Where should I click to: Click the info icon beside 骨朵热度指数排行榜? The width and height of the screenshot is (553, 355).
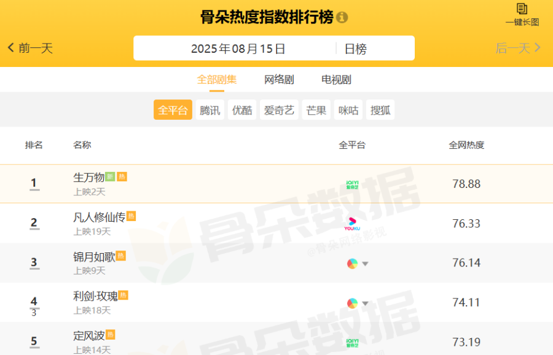click(342, 17)
